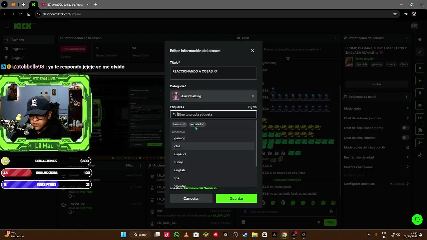The width and height of the screenshot is (427, 240).
Task: Open chat settings gear icon
Action: (319, 222)
